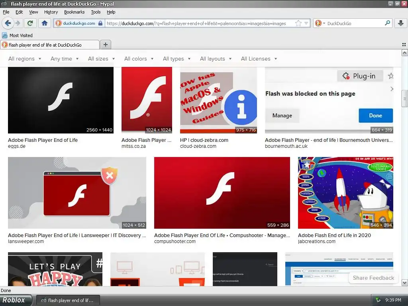Viewport: 408px width, 306px height.
Task: Click the search magnifier icon
Action: coord(387,23)
